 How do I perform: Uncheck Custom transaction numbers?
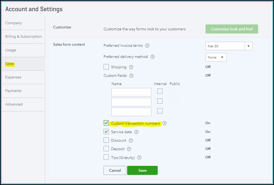pos(106,123)
